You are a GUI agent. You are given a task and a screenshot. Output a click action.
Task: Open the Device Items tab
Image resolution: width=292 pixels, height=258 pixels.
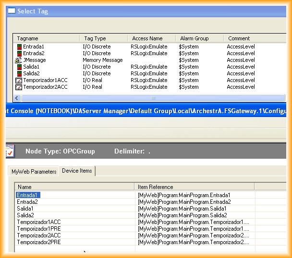click(x=77, y=171)
